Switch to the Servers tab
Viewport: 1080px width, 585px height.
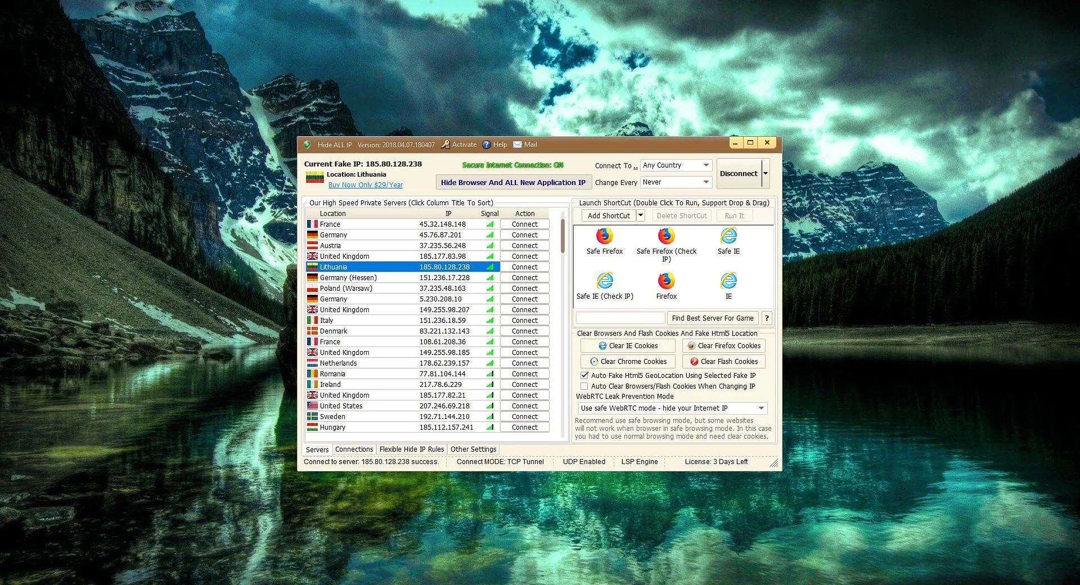point(317,449)
